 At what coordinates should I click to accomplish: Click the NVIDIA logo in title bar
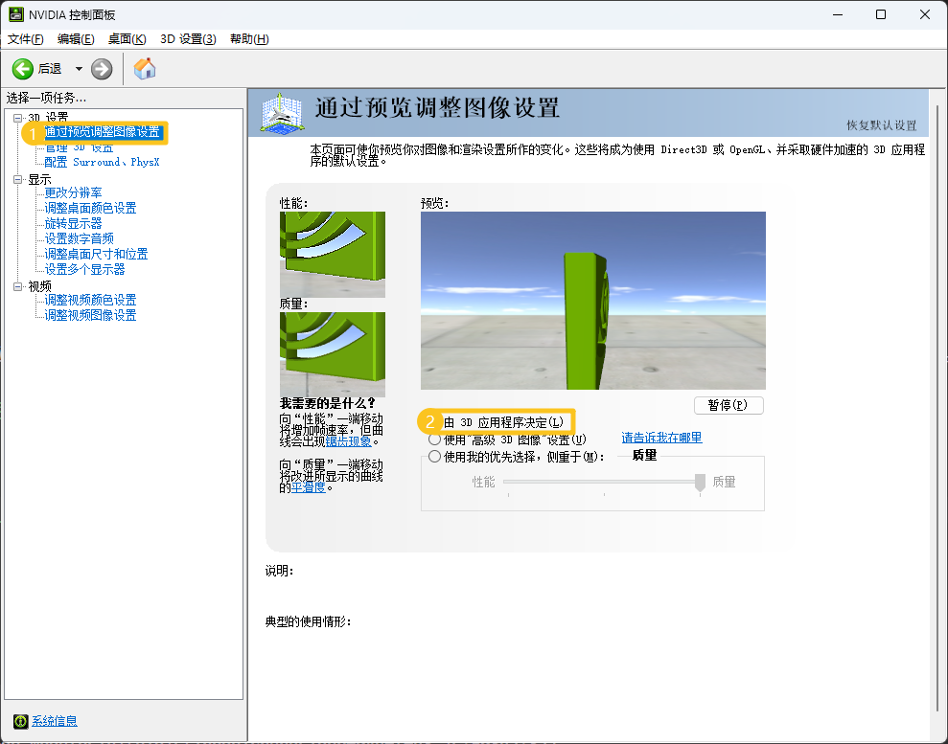click(15, 14)
